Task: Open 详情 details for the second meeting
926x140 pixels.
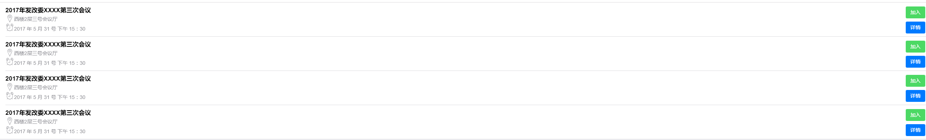Action: click(x=915, y=62)
